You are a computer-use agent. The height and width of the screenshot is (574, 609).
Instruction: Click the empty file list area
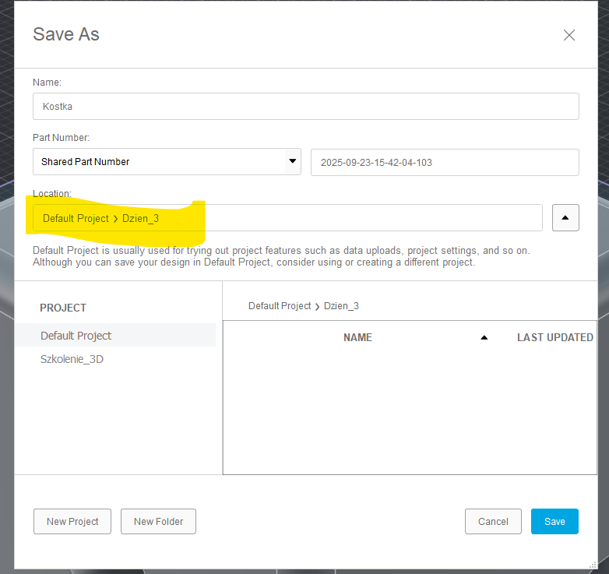click(409, 413)
